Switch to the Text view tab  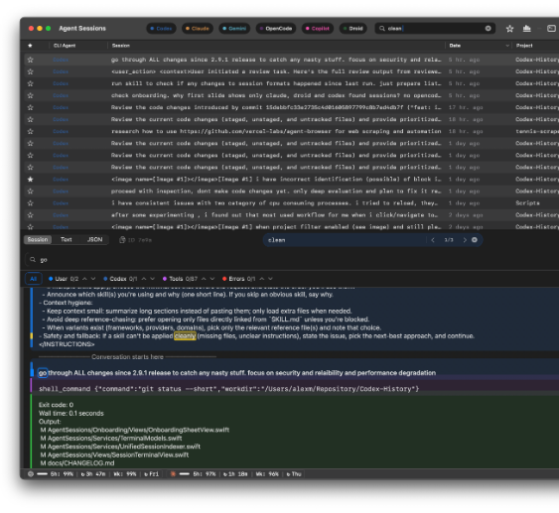pyautogui.click(x=66, y=240)
